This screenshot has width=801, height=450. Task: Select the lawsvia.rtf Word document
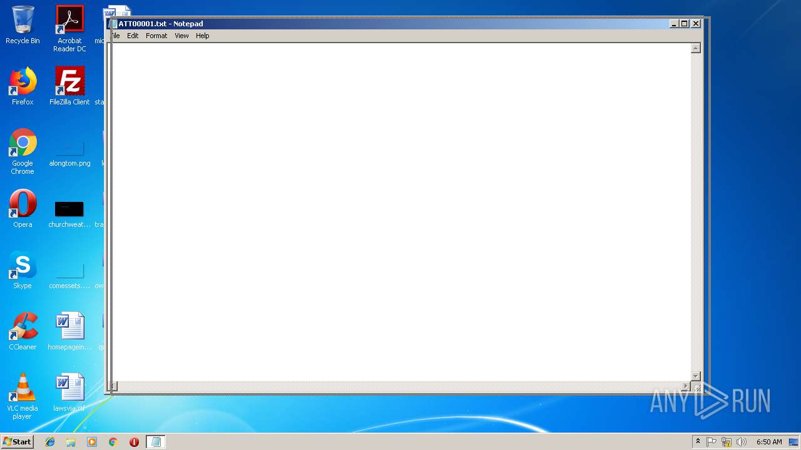[x=69, y=392]
